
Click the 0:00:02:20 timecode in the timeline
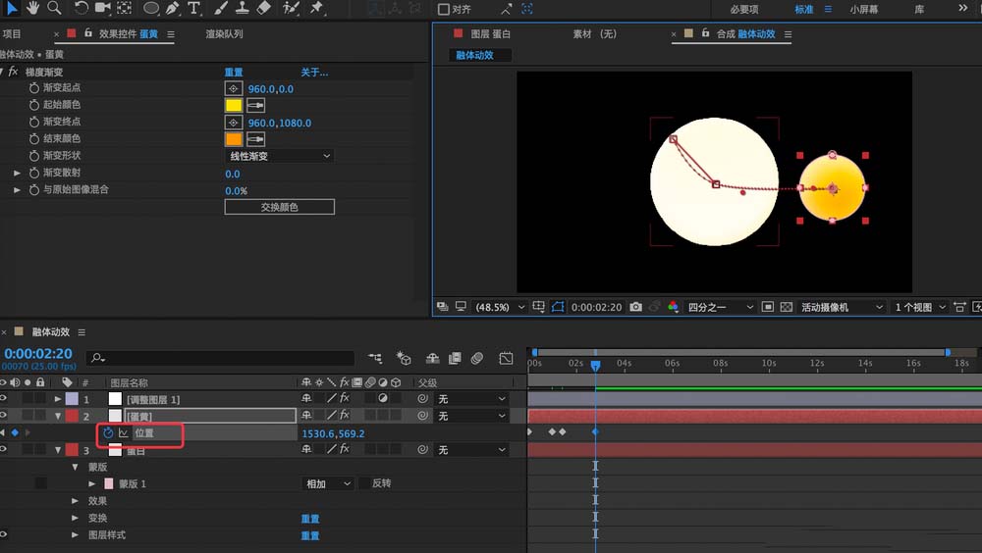click(x=37, y=354)
